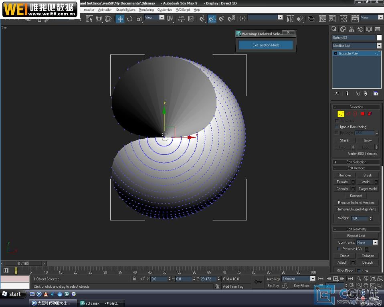Open the Customize menu
The width and height of the screenshot is (384, 307).
click(x=165, y=10)
